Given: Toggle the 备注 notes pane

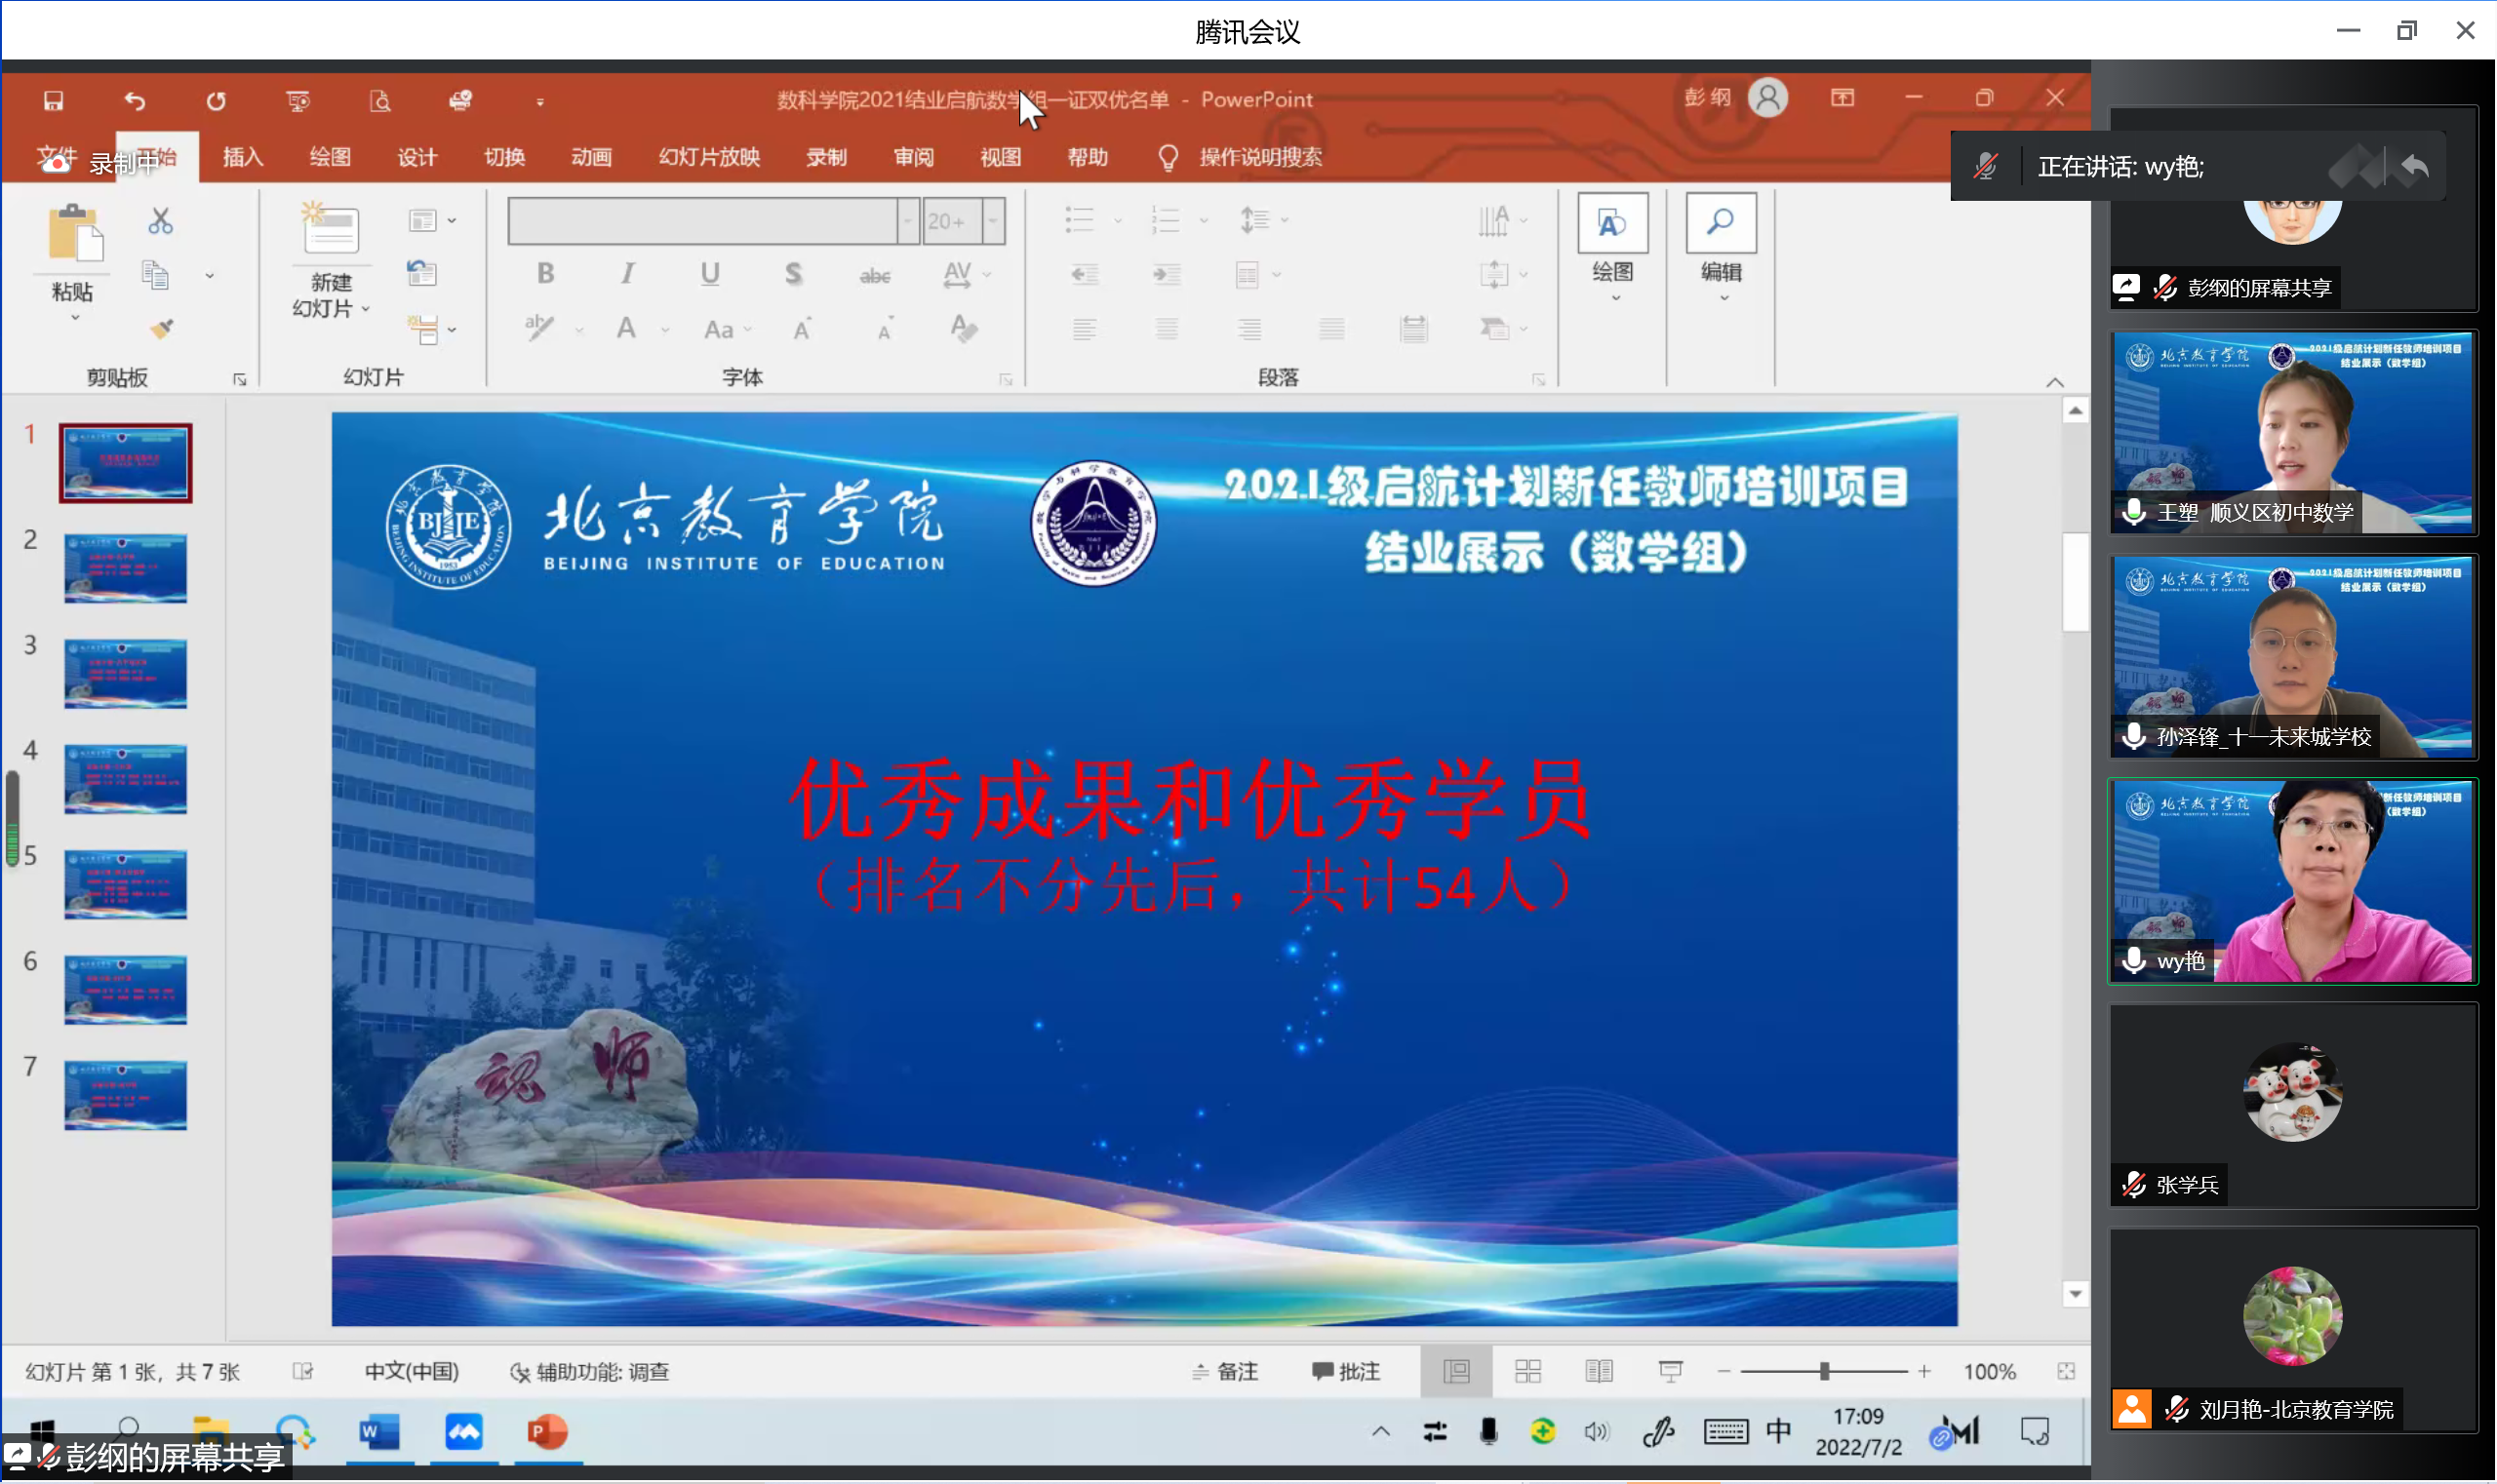Looking at the screenshot, I should 1226,1372.
